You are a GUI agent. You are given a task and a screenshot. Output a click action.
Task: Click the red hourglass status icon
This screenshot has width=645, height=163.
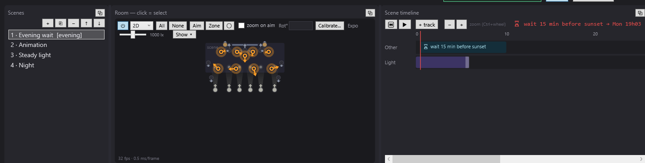517,24
